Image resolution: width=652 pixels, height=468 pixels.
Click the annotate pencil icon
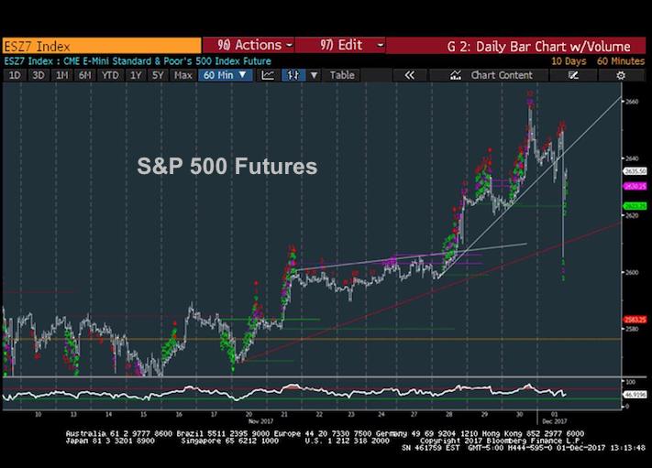573,75
